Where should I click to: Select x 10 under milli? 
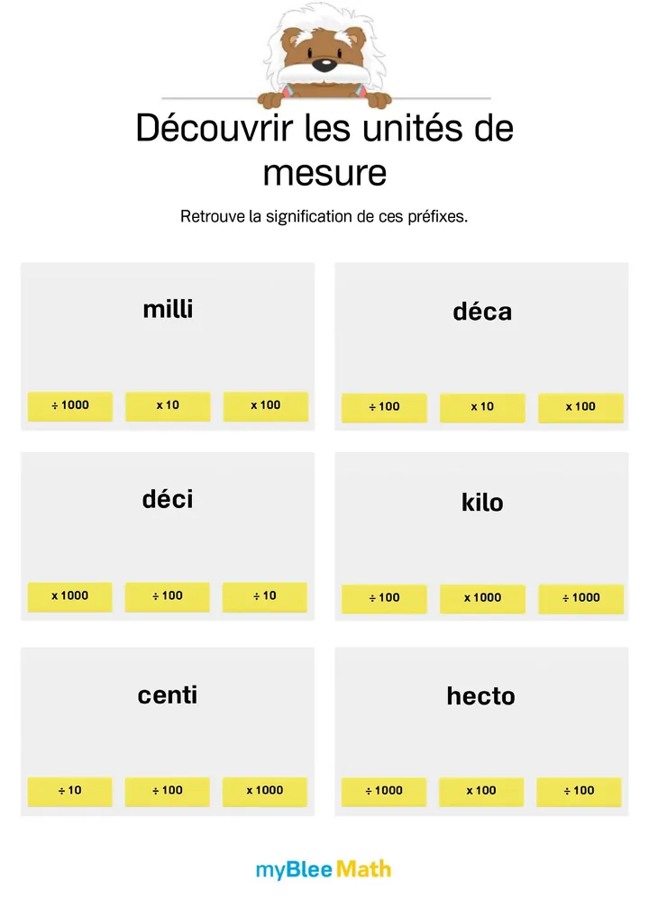pos(168,405)
